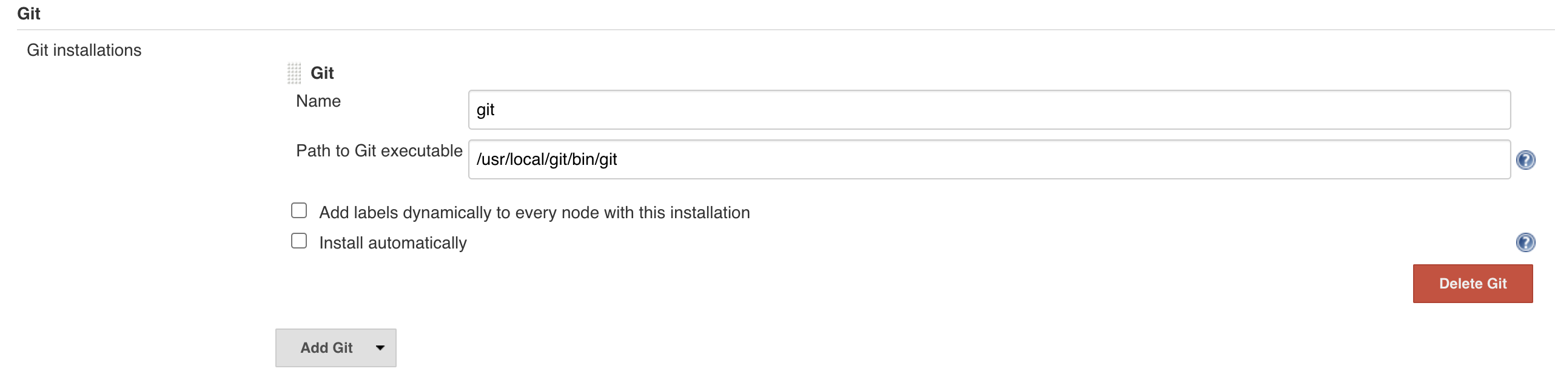1555x377 pixels.
Task: Click the top 'Git' section heading
Action: click(x=29, y=13)
